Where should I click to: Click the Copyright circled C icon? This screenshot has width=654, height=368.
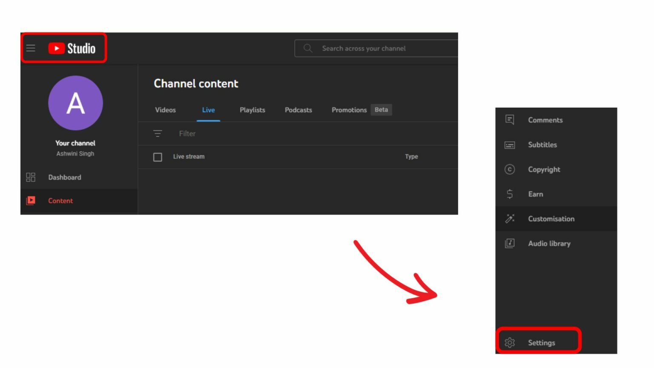point(510,170)
